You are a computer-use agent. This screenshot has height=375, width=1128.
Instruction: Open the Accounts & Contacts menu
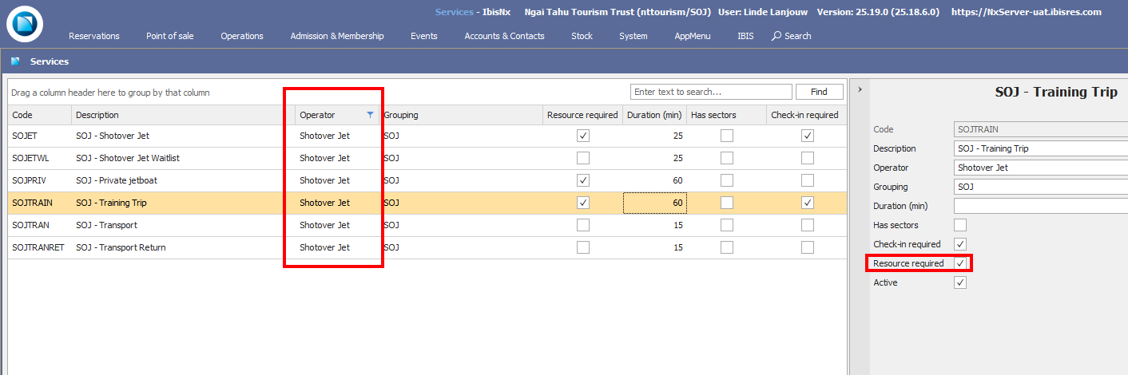click(505, 36)
